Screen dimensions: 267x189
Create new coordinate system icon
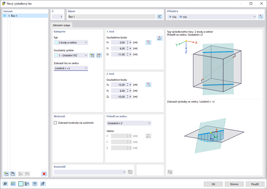pos(92,56)
